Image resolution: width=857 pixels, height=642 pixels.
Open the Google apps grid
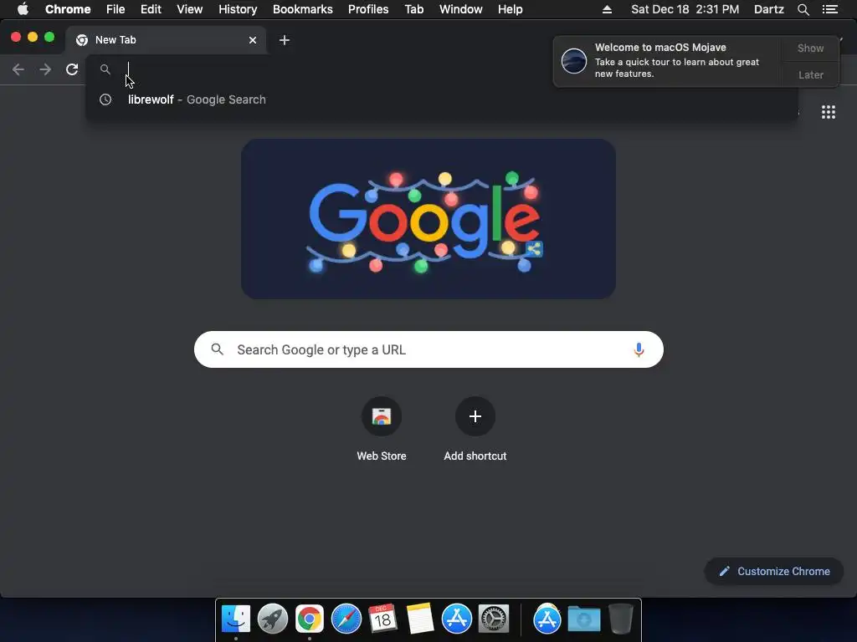pyautogui.click(x=828, y=112)
